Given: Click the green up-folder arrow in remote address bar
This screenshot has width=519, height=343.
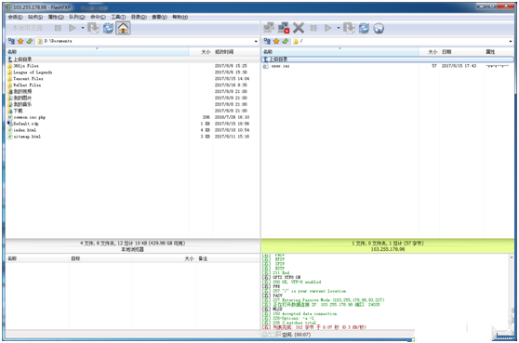Looking at the screenshot, I should 285,41.
